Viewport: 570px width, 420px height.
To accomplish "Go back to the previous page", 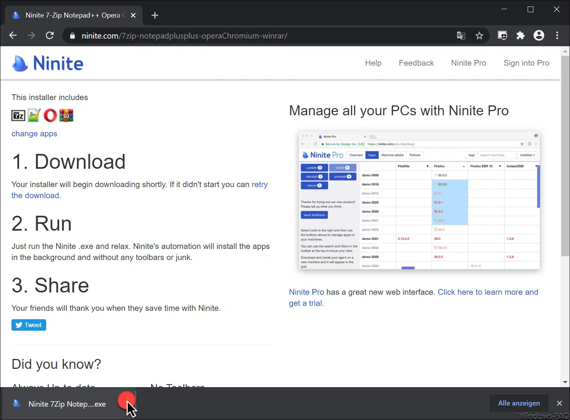I will (x=13, y=36).
